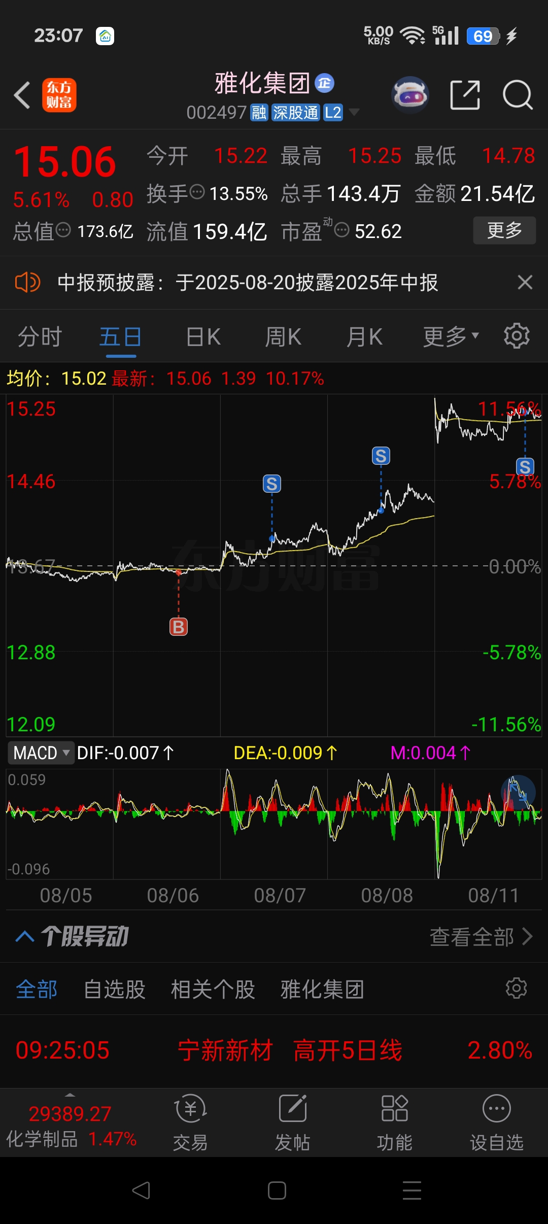Open 宁新新材 高开5日线 event row
The width and height of the screenshot is (548, 1224).
(x=274, y=1050)
